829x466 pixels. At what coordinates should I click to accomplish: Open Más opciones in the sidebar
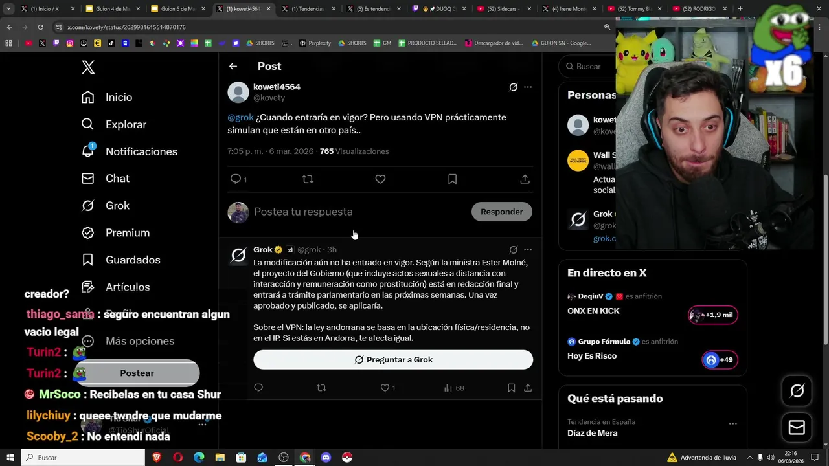click(x=128, y=341)
